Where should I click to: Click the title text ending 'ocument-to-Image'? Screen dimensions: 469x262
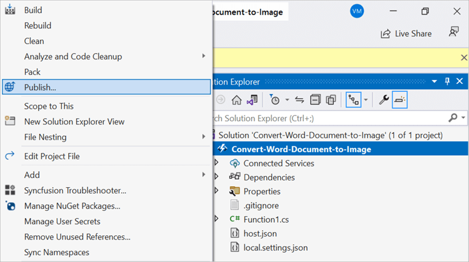coord(248,12)
